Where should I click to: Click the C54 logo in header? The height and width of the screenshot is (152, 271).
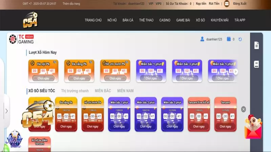(30, 20)
